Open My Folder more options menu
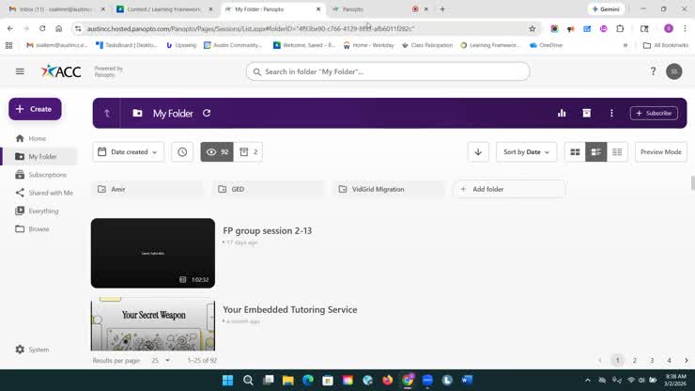Viewport: 695px width, 391px height. click(x=611, y=113)
